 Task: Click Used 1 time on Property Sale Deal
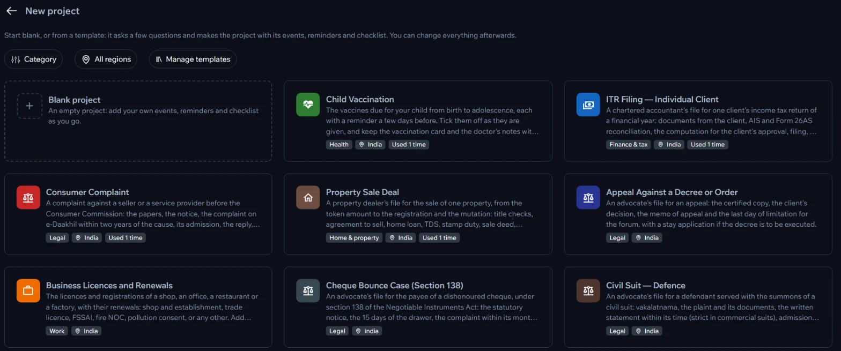pyautogui.click(x=439, y=237)
